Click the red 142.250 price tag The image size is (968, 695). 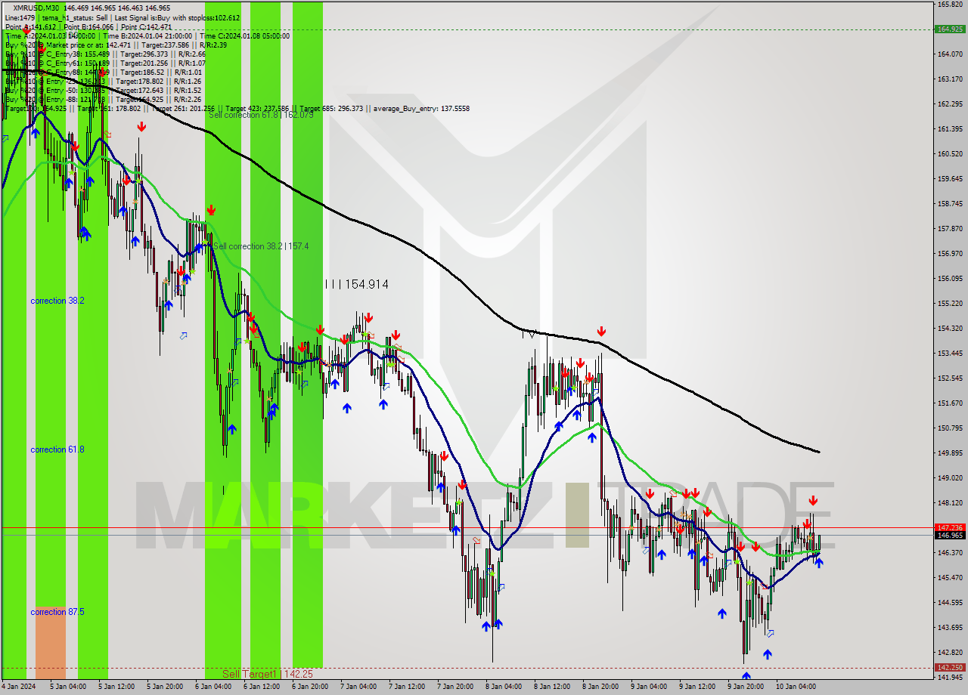coord(949,668)
